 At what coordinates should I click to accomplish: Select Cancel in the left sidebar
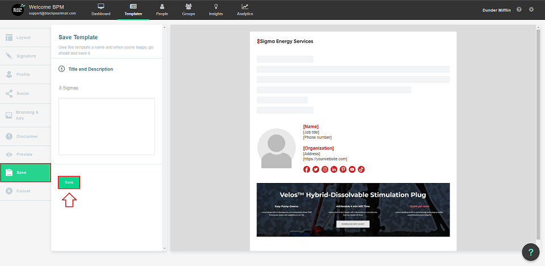pyautogui.click(x=25, y=191)
